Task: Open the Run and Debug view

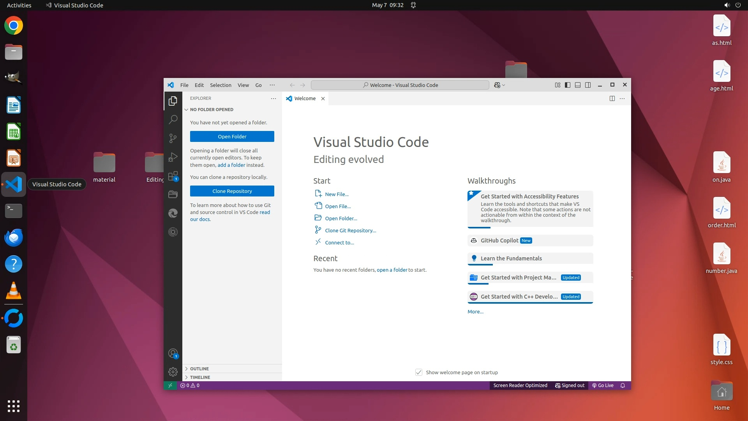Action: (x=173, y=157)
